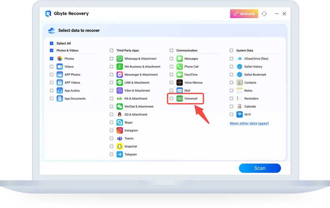Click the APP Videos icon
Image resolution: width=330 pixels, height=208 pixels.
click(60, 83)
